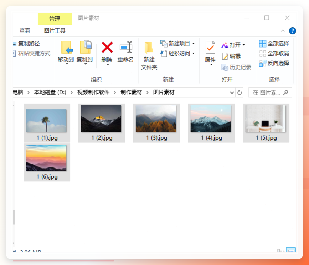The image size is (309, 265).
Task: Select the autumn forest image 1 (3).jpg
Action: (x=156, y=123)
